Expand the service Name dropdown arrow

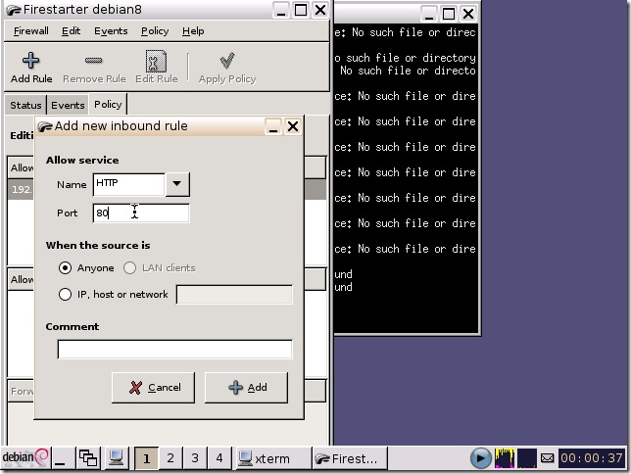tap(176, 184)
